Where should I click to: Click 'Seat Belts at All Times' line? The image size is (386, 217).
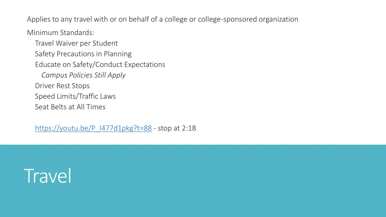coord(70,107)
